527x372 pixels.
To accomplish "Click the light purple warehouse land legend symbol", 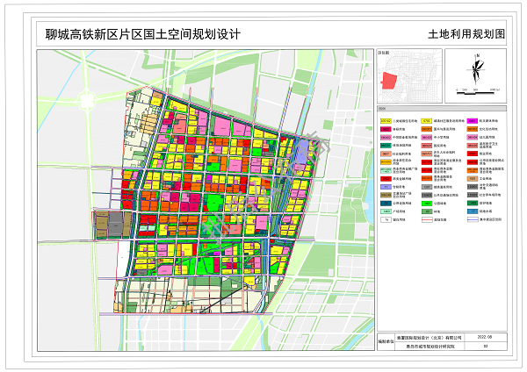I will [386, 188].
